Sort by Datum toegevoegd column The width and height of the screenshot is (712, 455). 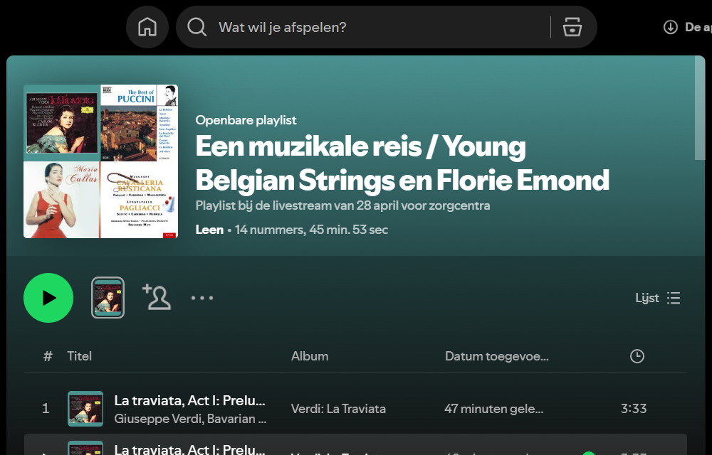click(496, 356)
